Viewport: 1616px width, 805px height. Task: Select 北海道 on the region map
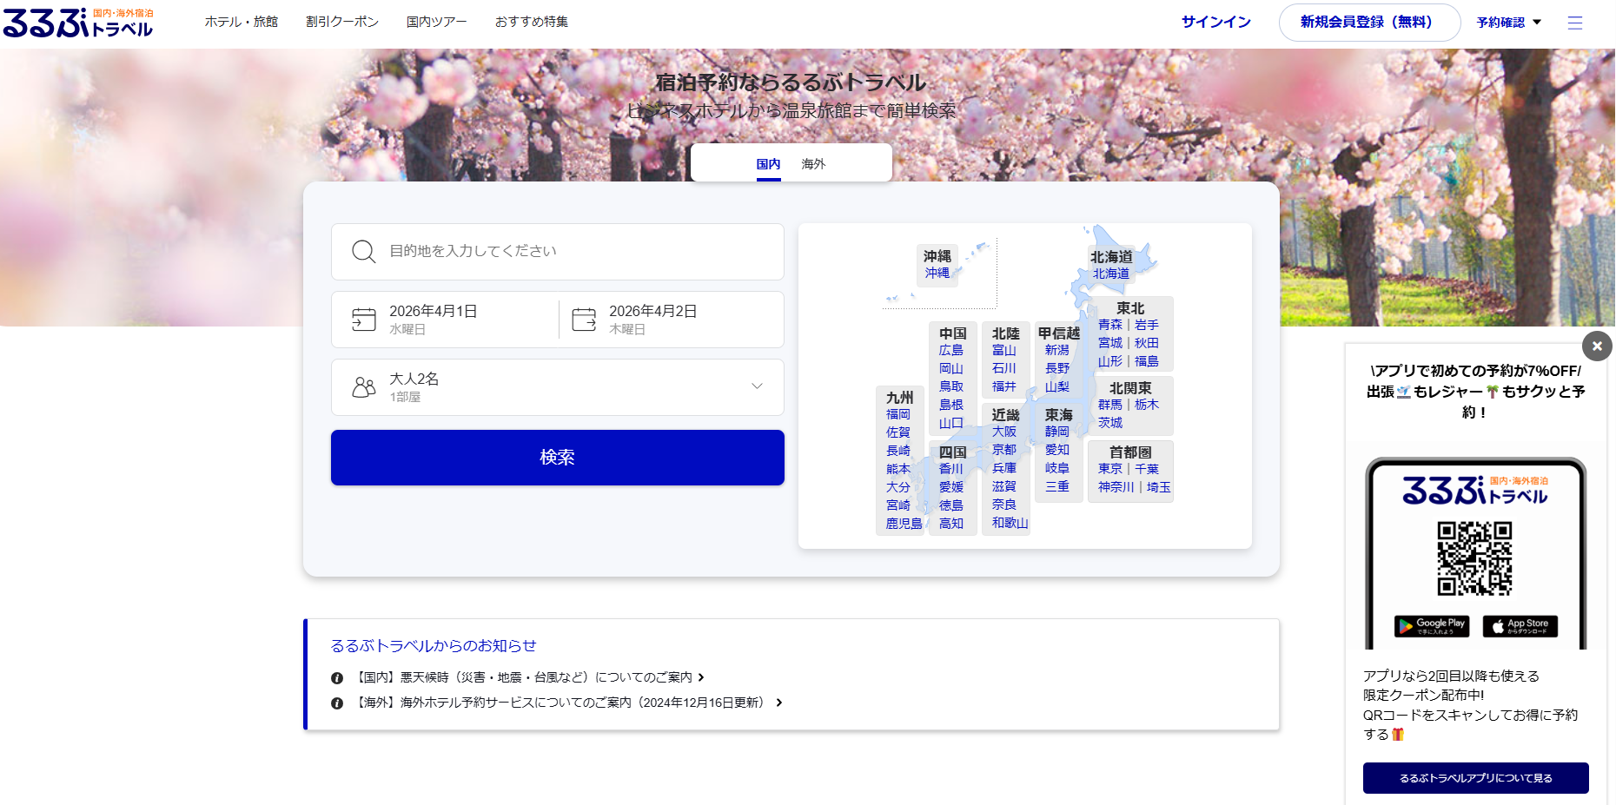[x=1111, y=274]
